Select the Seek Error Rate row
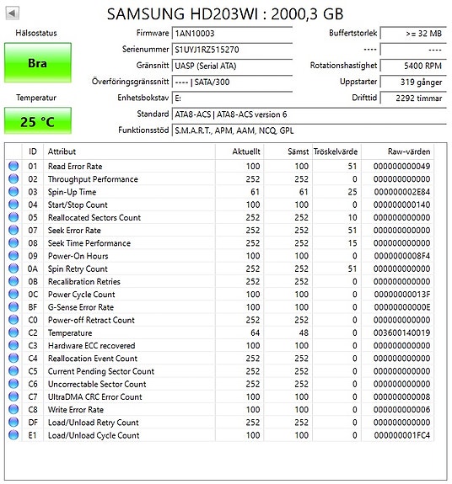 (219, 231)
